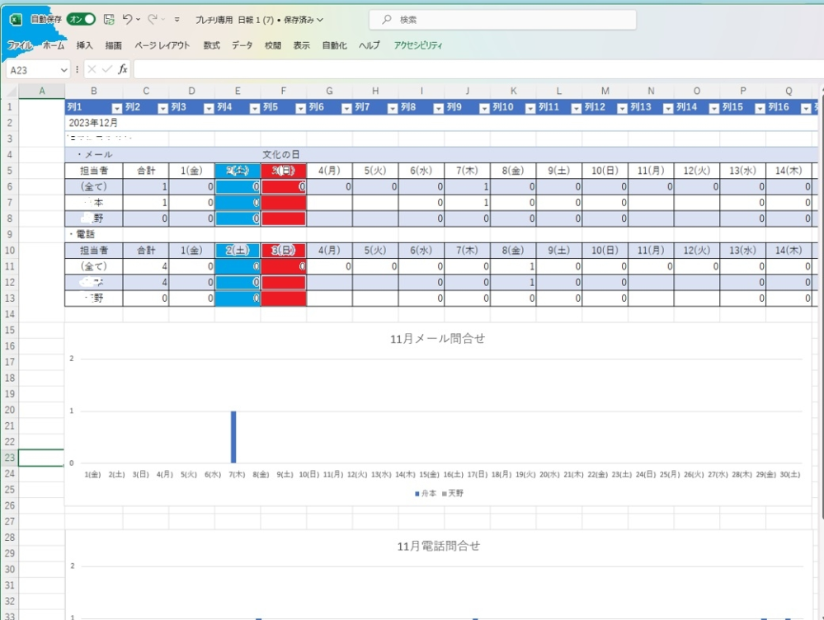Click the blue bar at 7(木) in chart

click(233, 437)
